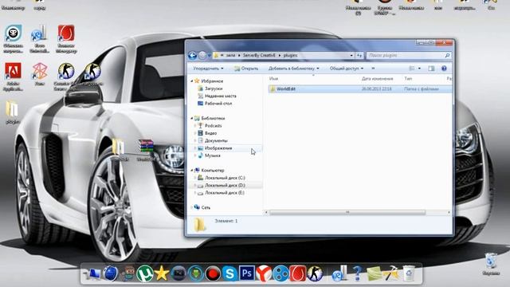Select the Zune desktop shortcut

(40, 75)
